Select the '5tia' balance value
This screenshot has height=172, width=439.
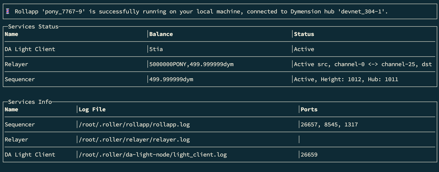(x=156, y=49)
